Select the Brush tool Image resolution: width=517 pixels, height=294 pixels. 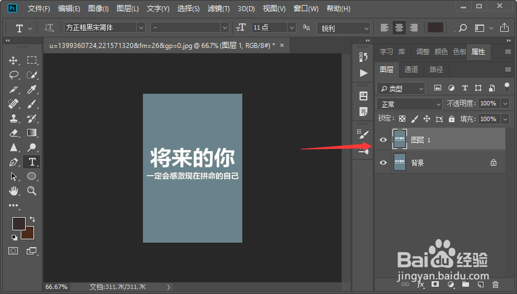(32, 104)
